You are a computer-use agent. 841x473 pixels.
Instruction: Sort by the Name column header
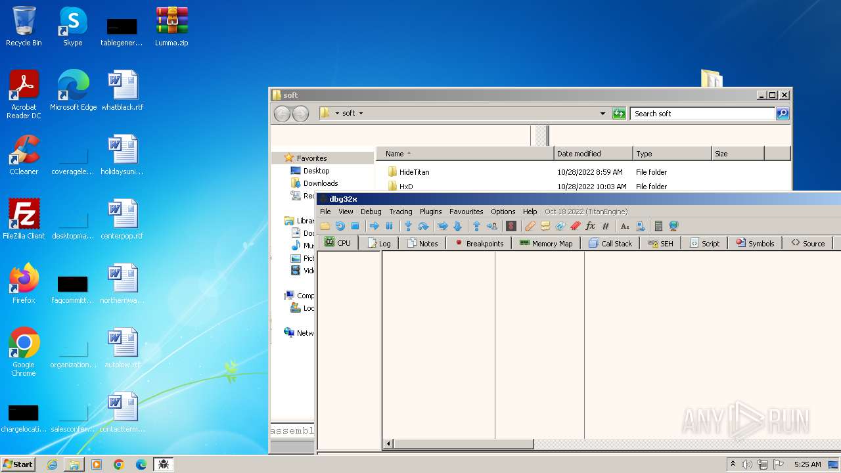click(465, 154)
